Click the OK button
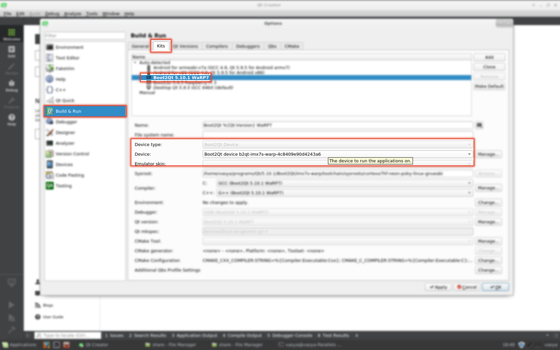560x350 pixels. tap(495, 287)
